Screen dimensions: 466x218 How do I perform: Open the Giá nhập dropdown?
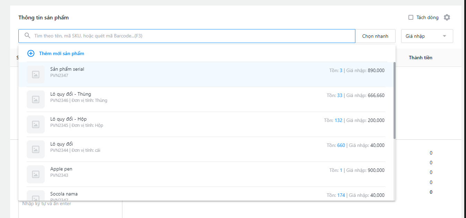point(427,36)
